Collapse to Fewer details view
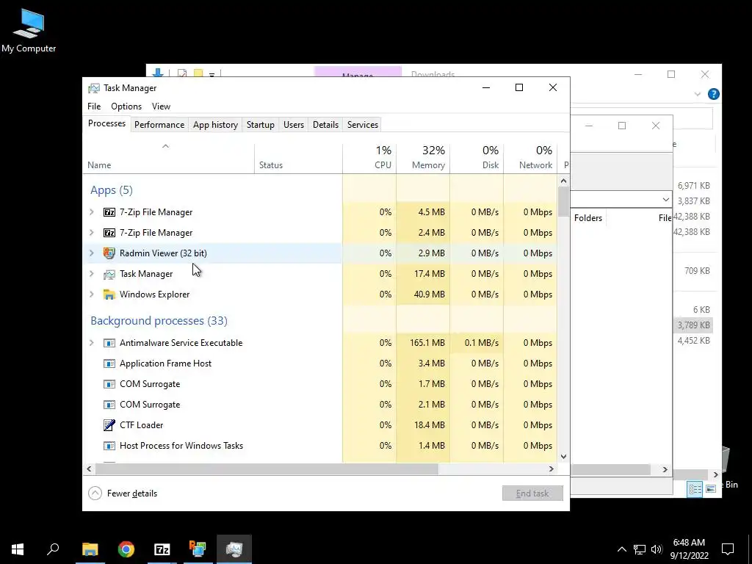 point(123,493)
